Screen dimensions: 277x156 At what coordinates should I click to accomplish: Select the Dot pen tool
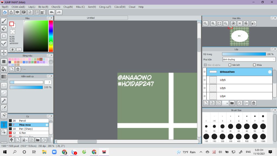(4, 44)
